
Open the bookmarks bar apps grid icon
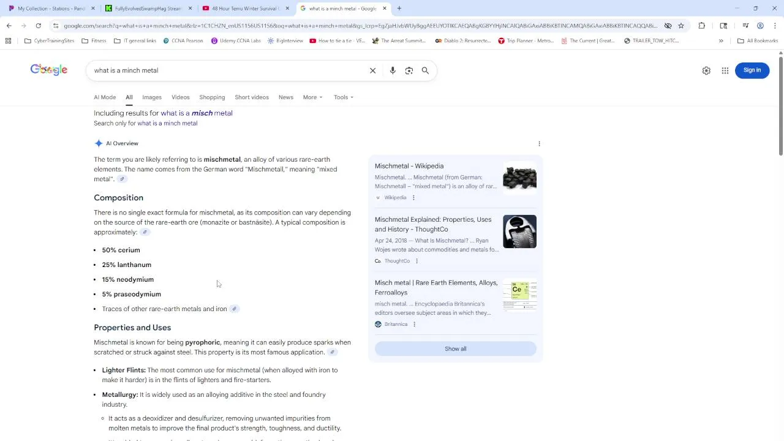pos(8,41)
